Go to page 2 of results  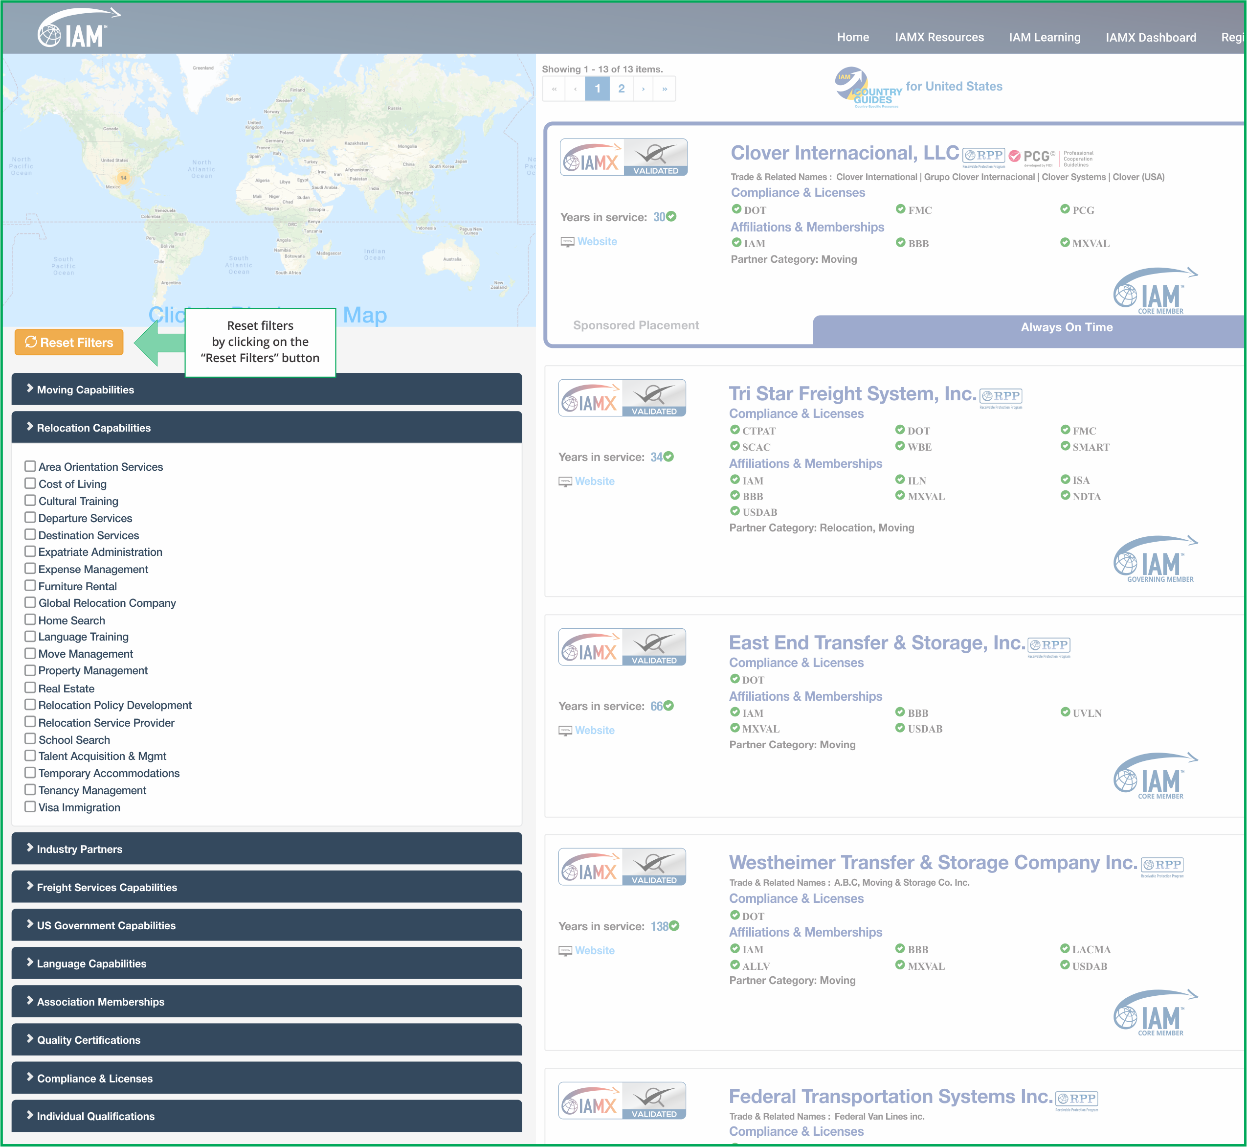[x=621, y=89]
